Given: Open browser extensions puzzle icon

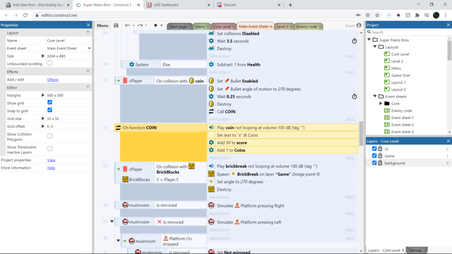Looking at the screenshot, I should point(417,15).
